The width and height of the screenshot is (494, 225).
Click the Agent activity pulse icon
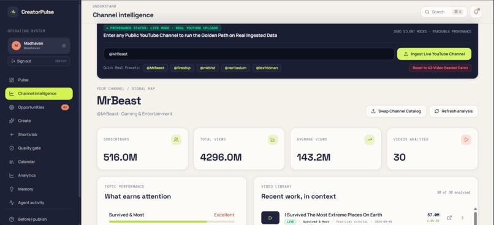pyautogui.click(x=12, y=203)
